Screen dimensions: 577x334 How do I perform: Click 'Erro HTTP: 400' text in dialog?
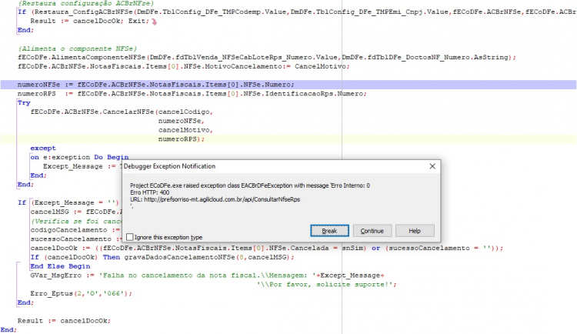coord(149,192)
